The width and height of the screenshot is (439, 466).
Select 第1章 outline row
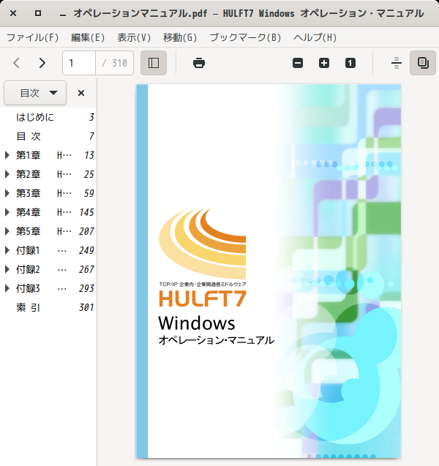pyautogui.click(x=48, y=155)
